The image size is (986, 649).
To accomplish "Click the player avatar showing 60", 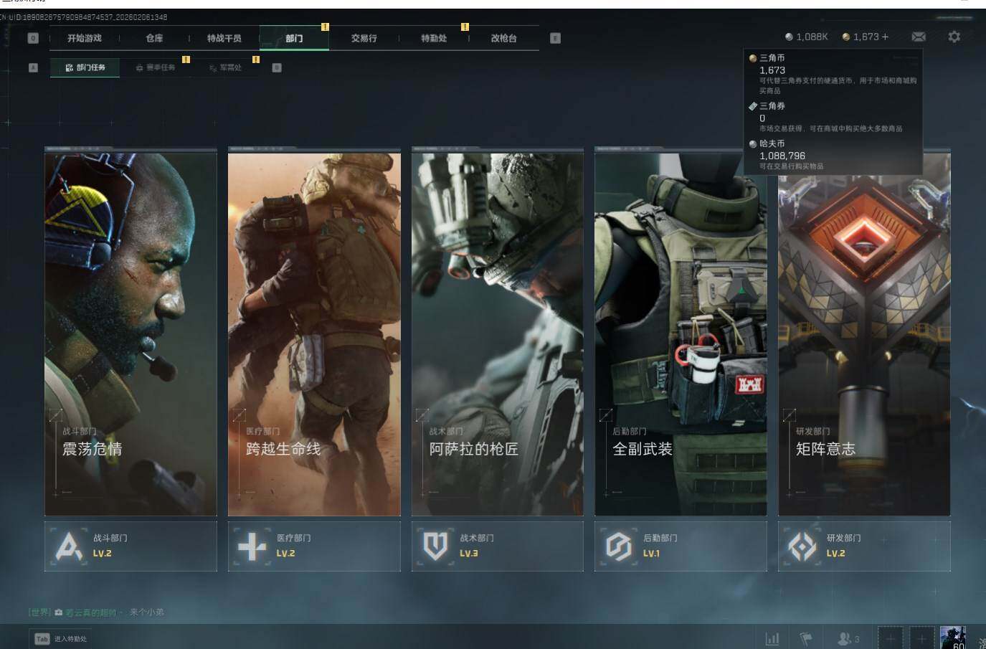I will 953,638.
